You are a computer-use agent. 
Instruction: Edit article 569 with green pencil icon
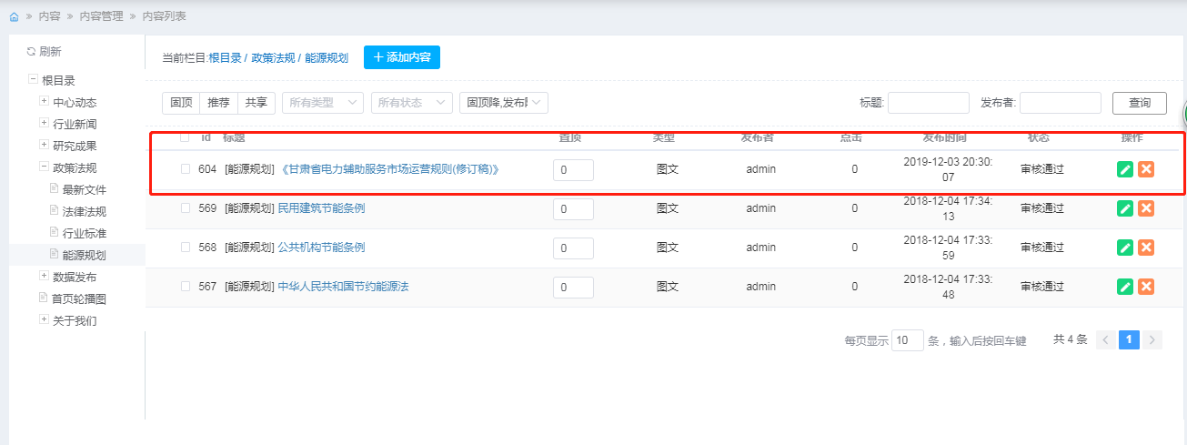[x=1125, y=208]
